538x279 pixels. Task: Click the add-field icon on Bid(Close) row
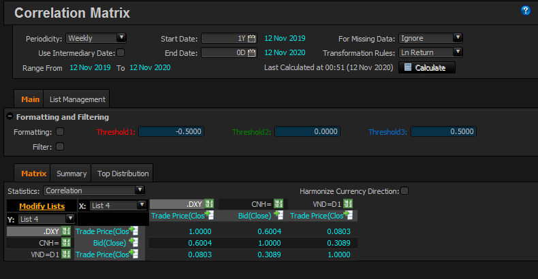point(133,242)
